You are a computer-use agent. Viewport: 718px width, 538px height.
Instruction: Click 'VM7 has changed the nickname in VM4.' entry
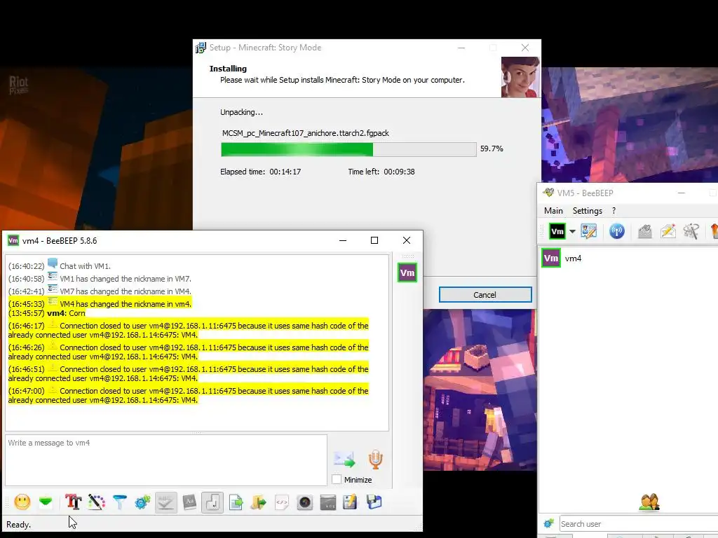tap(126, 291)
